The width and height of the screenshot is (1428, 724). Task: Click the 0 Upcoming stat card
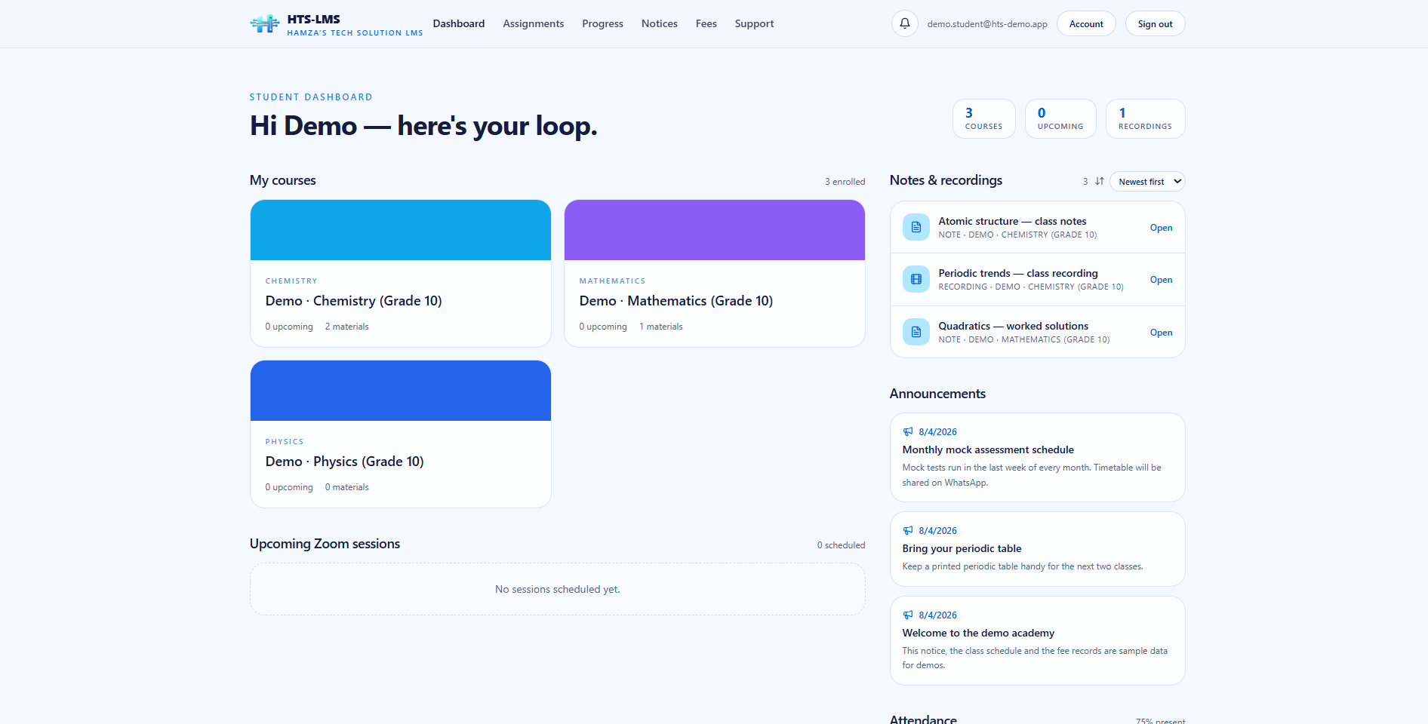1060,118
